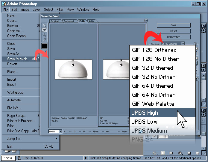The height and width of the screenshot is (162, 208).
Task: Open the Edit menu
Action: (14, 10)
